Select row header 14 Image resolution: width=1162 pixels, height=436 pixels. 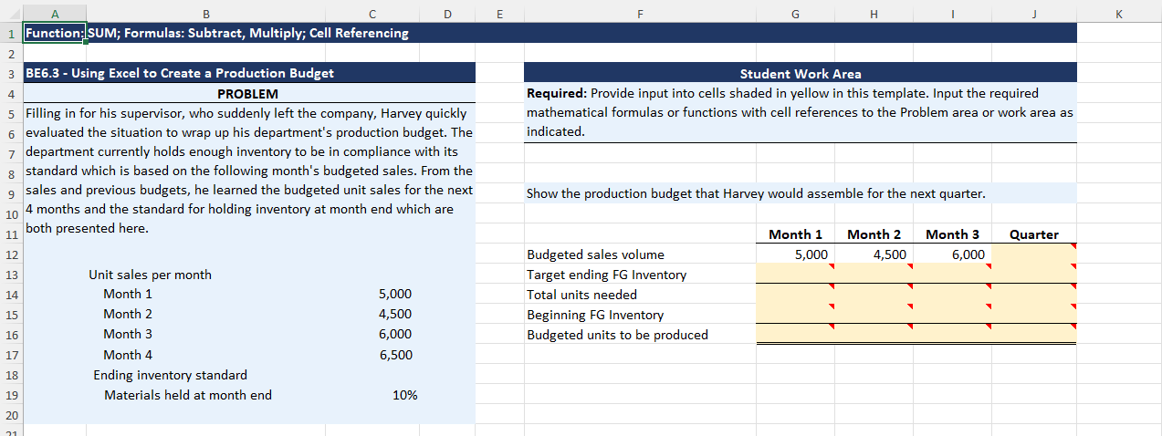(10, 295)
